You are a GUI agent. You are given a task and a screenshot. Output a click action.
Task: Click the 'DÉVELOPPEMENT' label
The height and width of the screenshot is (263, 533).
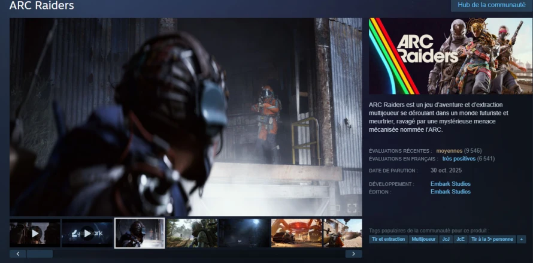392,184
